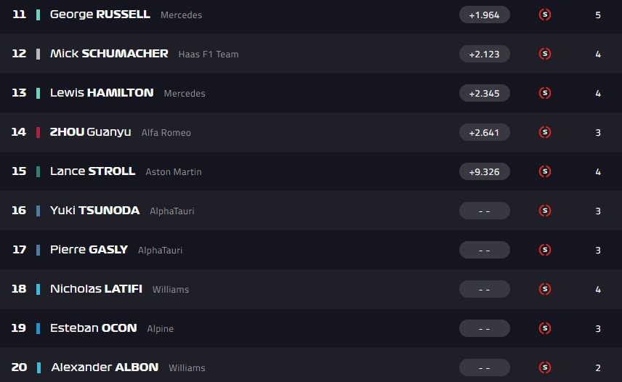Click soft tyre icon in Lance Stroll's row
The image size is (622, 382).
(x=545, y=171)
